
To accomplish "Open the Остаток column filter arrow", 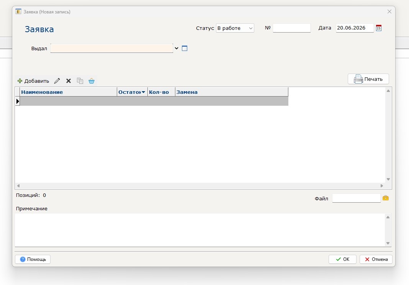I will 143,92.
